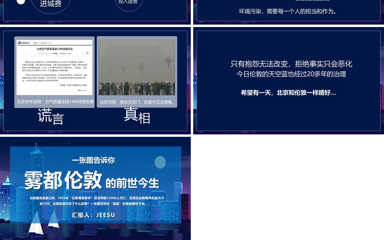Select text line 今日伦敦的天空蓝也经过20多年的治理
Screen dimensions: 384x240
pyautogui.click(x=291, y=74)
